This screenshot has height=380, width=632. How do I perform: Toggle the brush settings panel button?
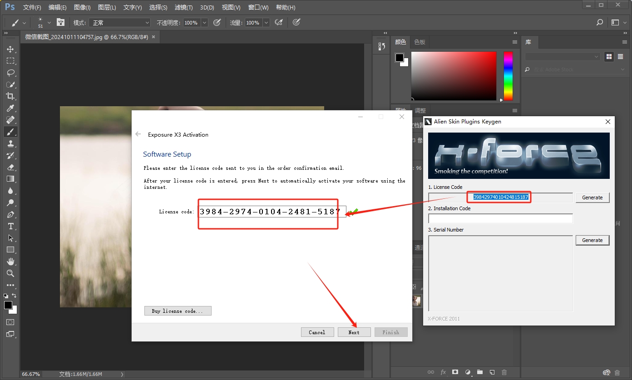click(x=61, y=22)
